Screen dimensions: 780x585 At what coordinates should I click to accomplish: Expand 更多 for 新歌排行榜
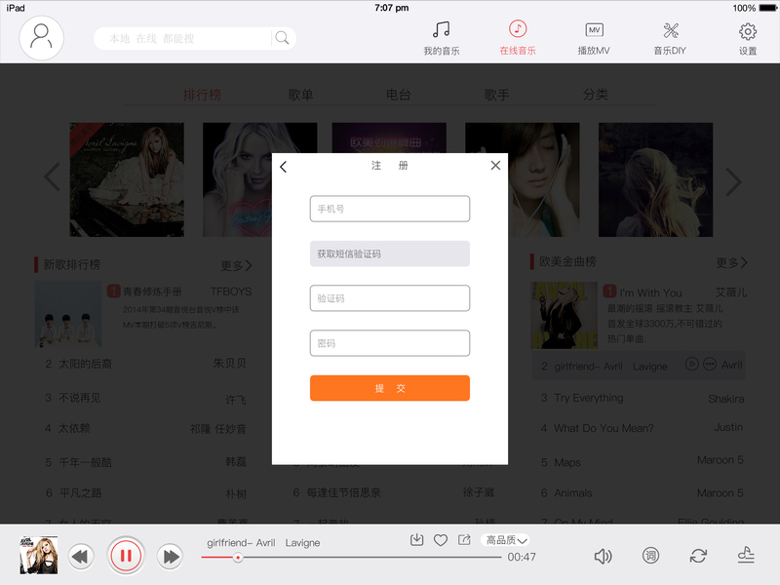click(x=236, y=265)
